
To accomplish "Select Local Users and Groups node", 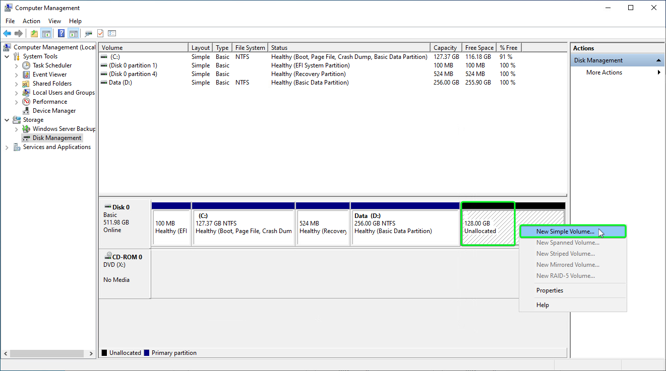I will [x=64, y=93].
